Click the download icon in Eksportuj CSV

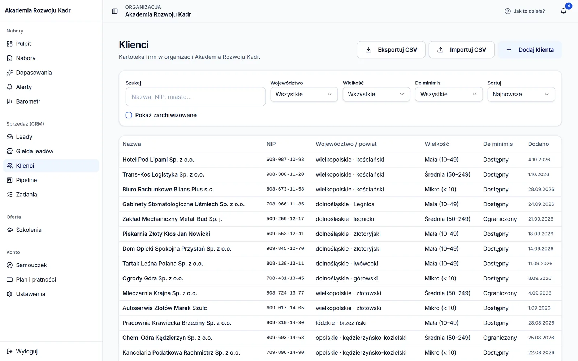368,50
